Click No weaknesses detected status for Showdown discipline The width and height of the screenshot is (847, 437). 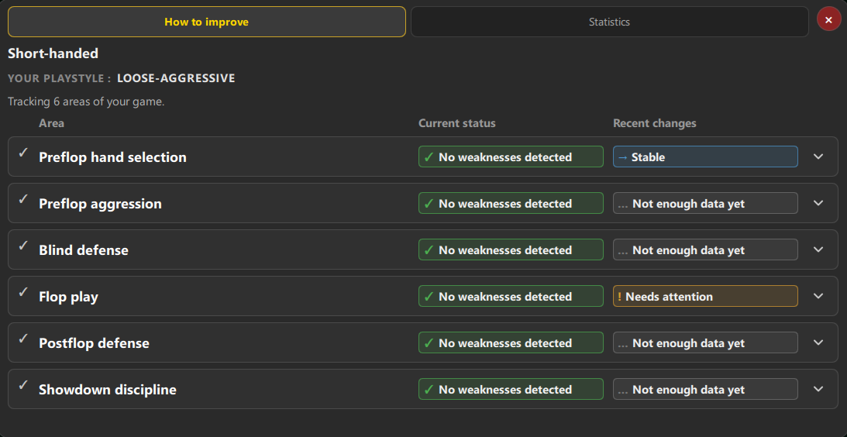511,389
